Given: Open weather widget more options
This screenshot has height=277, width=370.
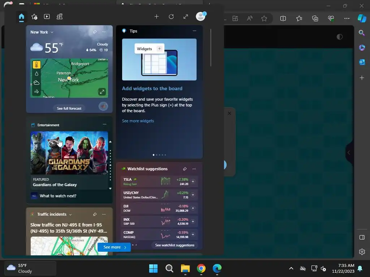Looking at the screenshot, I should [104, 32].
